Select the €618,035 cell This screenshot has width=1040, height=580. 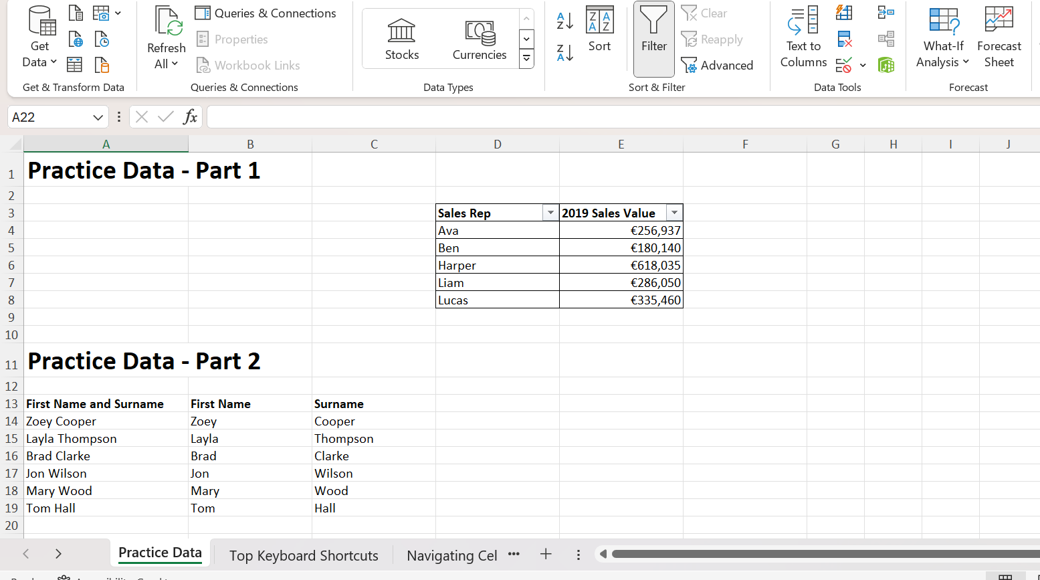621,265
